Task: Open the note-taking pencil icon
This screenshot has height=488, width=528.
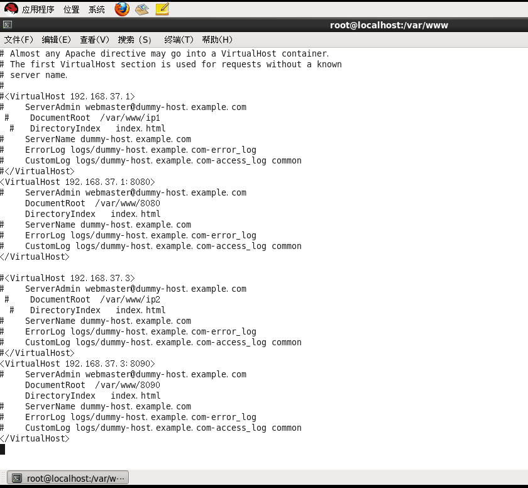Action: pyautogui.click(x=162, y=9)
